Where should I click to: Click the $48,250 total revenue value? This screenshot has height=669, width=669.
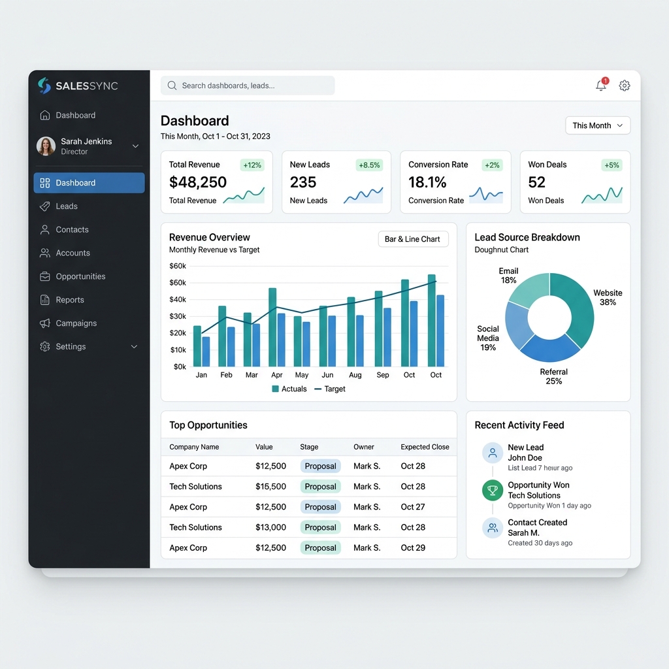197,182
